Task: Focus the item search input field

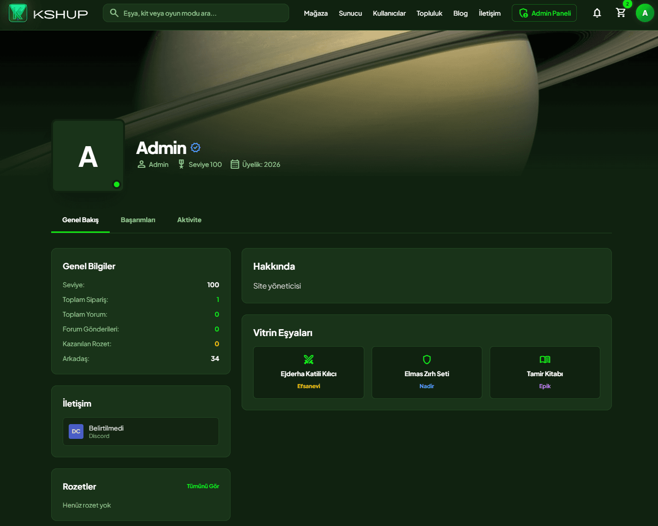Action: 196,13
